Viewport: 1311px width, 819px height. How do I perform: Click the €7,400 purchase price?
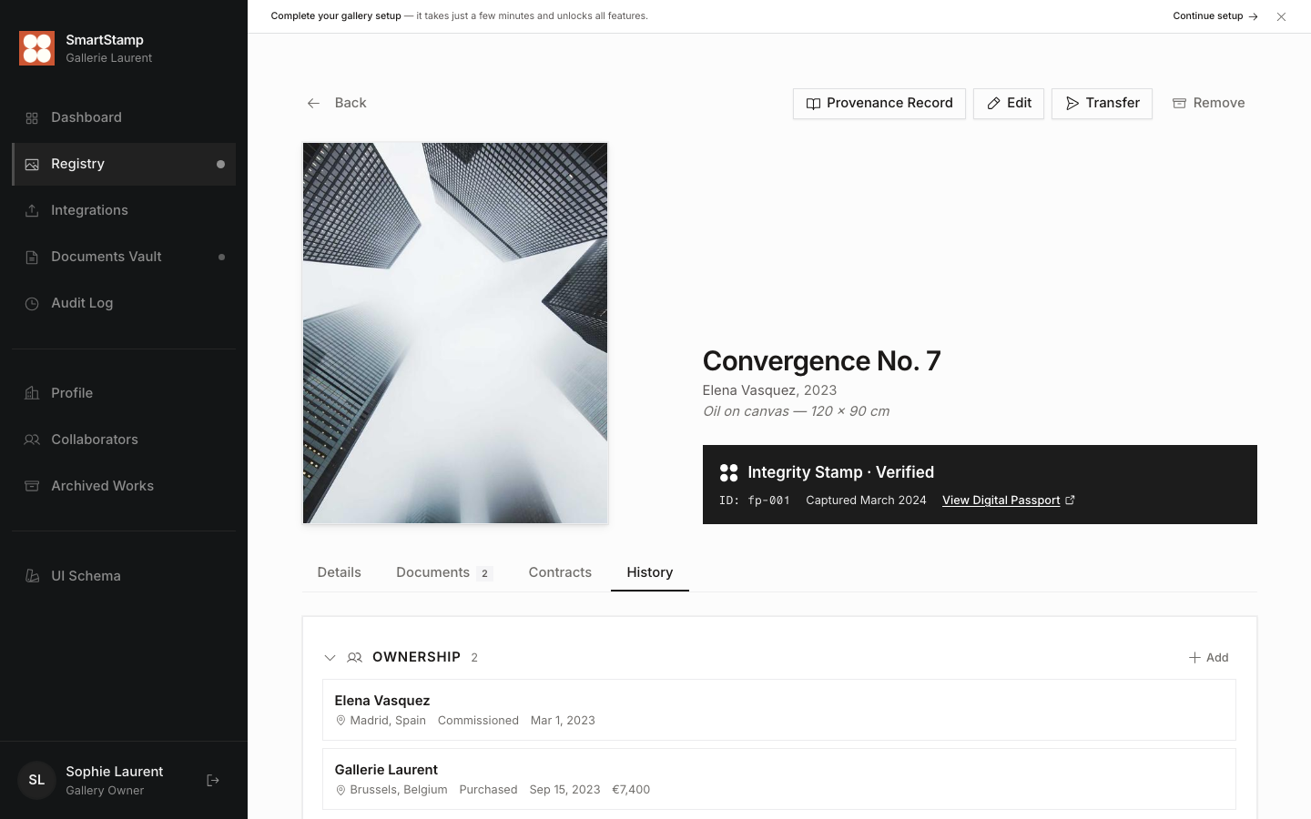tap(631, 789)
